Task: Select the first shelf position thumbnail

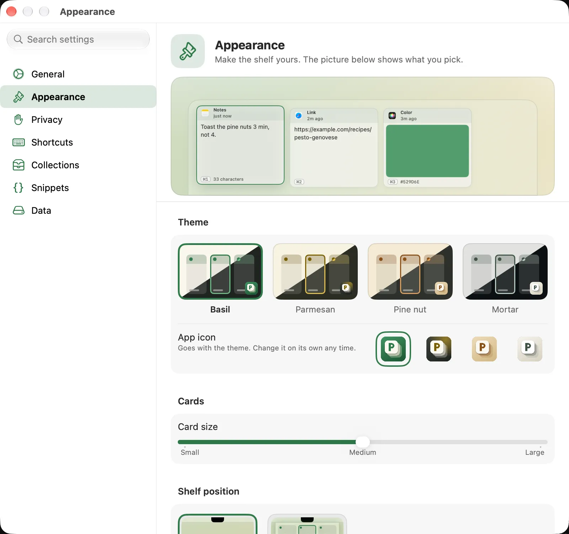Action: click(218, 524)
